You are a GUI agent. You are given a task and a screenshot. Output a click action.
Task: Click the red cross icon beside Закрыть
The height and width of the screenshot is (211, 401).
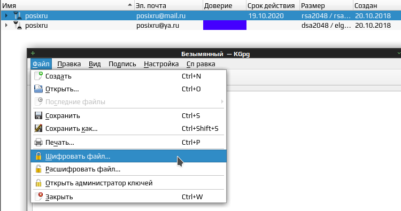pyautogui.click(x=38, y=197)
